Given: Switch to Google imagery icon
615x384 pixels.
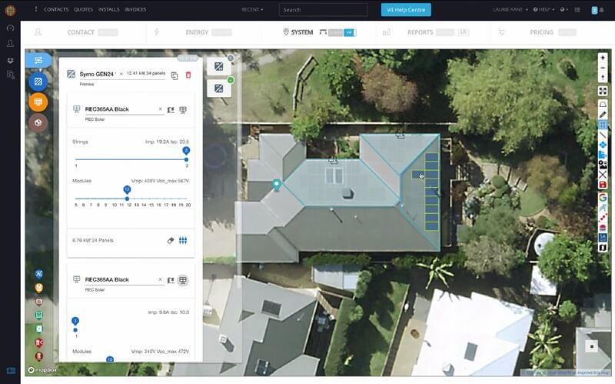Looking at the screenshot, I should (603, 197).
